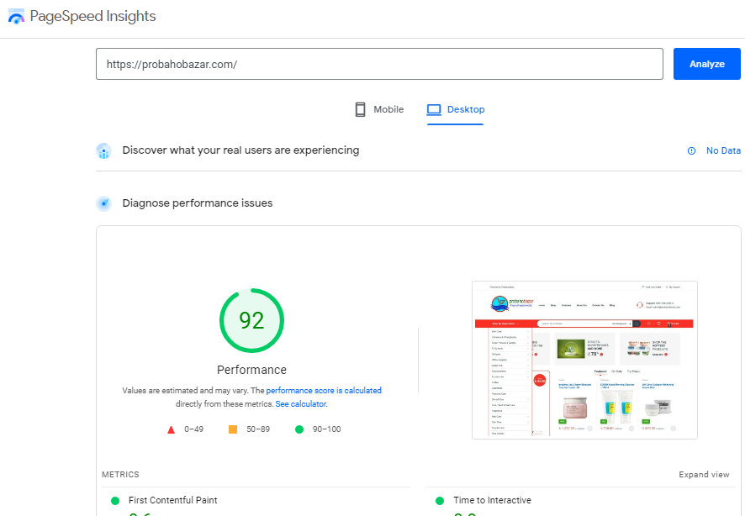The width and height of the screenshot is (745, 516).
Task: Click the lab icon beside Diagnose performance issues
Action: (103, 203)
